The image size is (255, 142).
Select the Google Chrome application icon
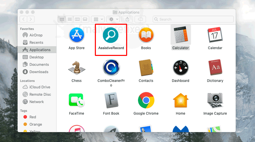pos(146,100)
